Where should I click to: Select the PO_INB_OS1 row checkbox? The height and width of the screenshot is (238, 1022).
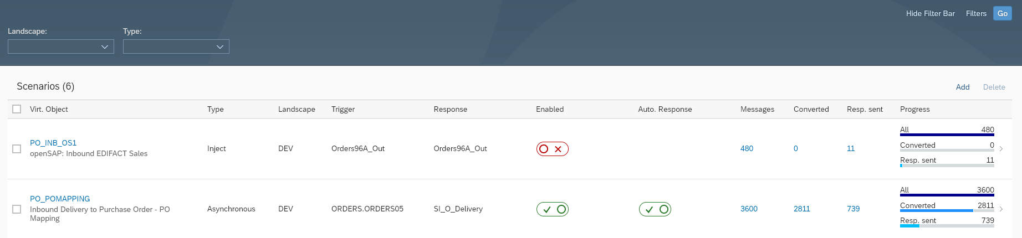[x=17, y=149]
